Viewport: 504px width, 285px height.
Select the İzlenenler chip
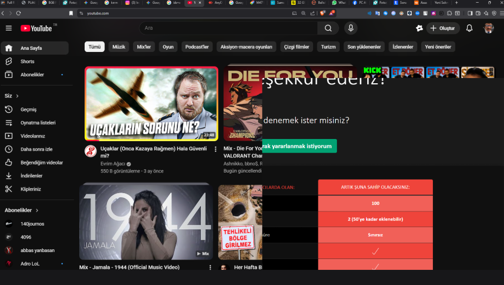(x=403, y=47)
